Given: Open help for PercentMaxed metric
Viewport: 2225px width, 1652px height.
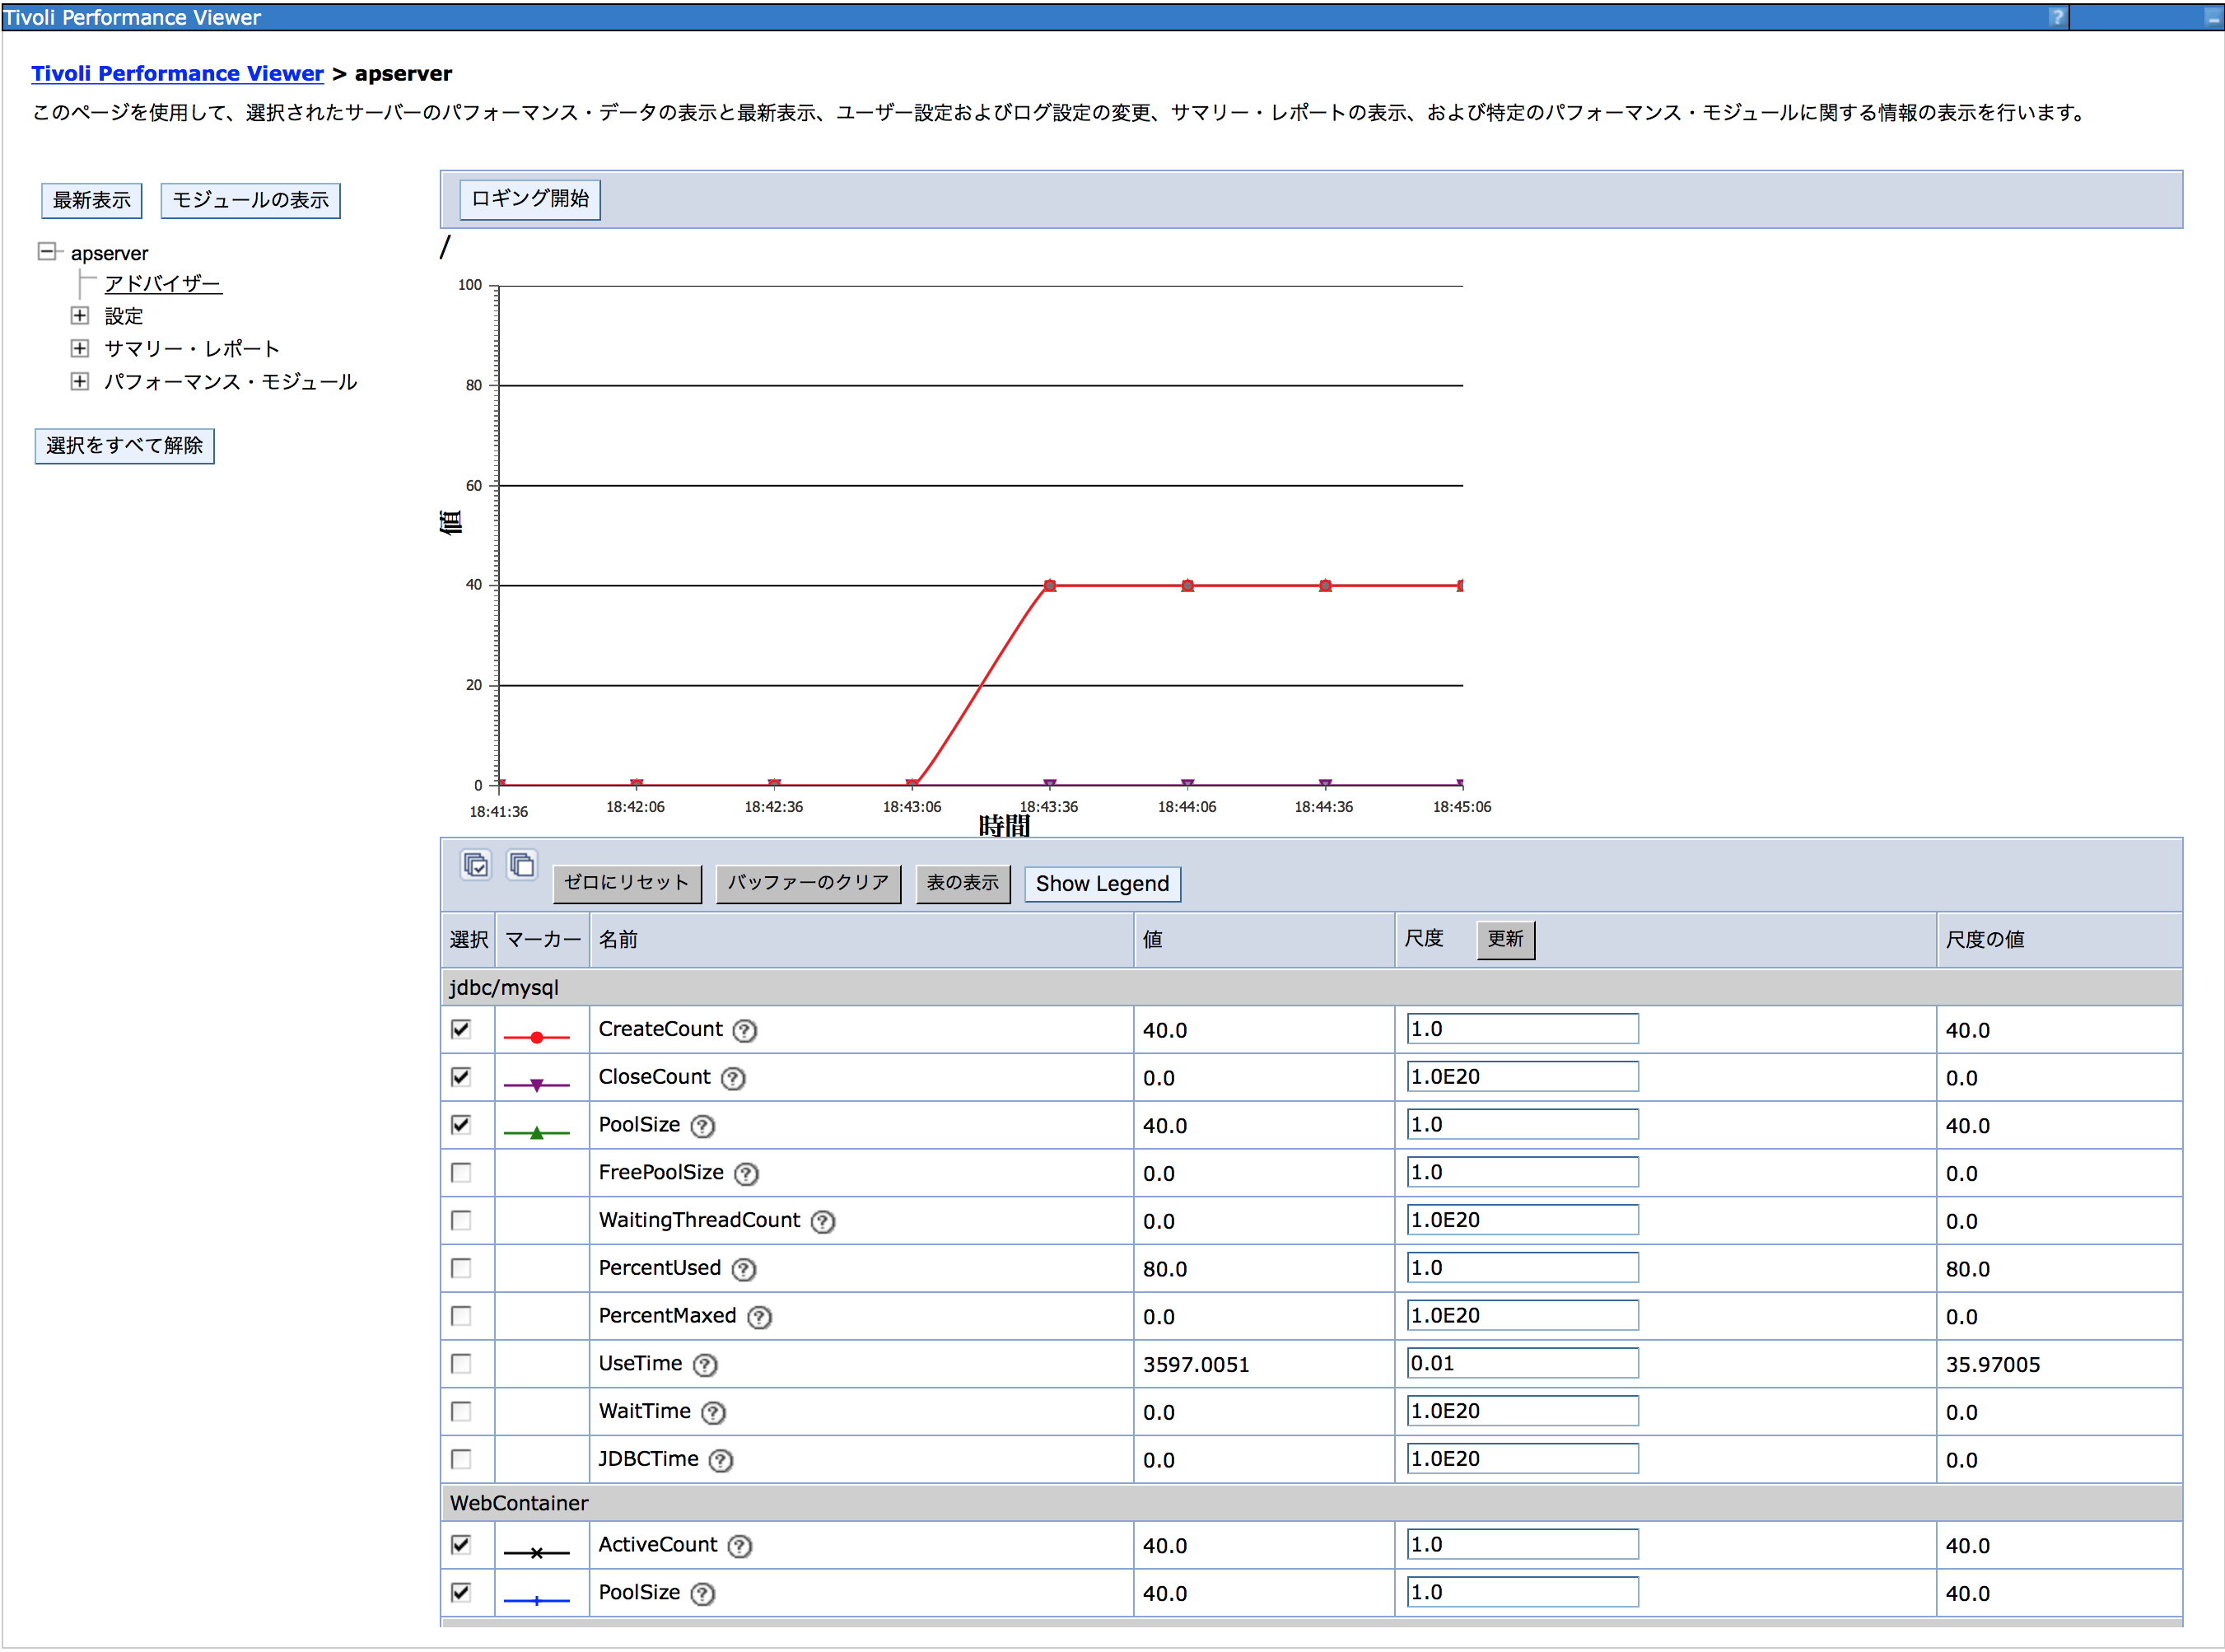Looking at the screenshot, I should [x=759, y=1318].
